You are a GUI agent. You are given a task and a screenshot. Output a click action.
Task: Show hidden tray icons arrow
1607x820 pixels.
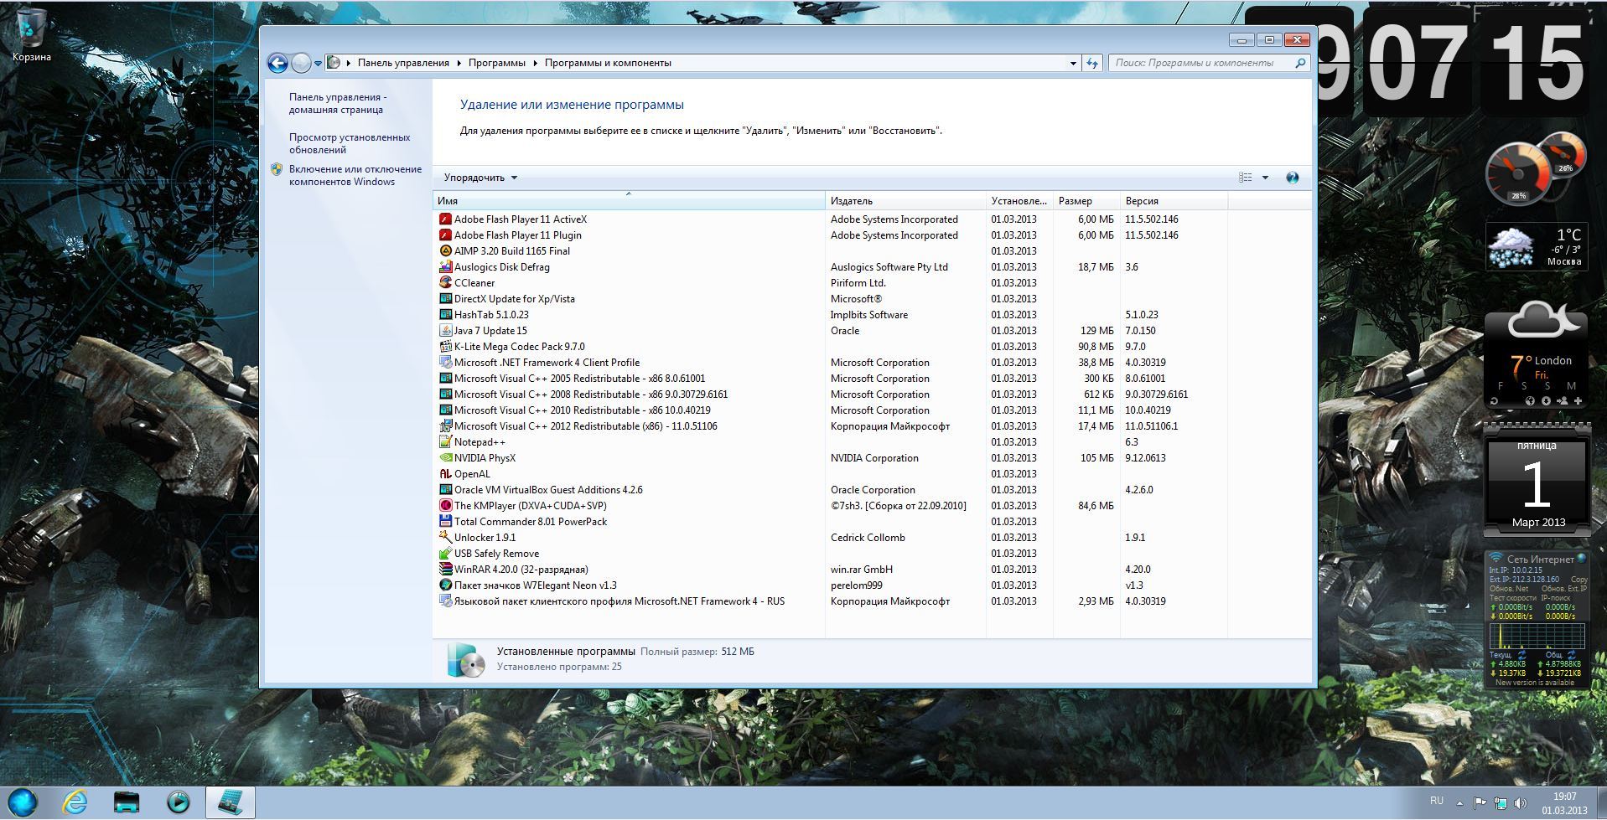[x=1459, y=802]
